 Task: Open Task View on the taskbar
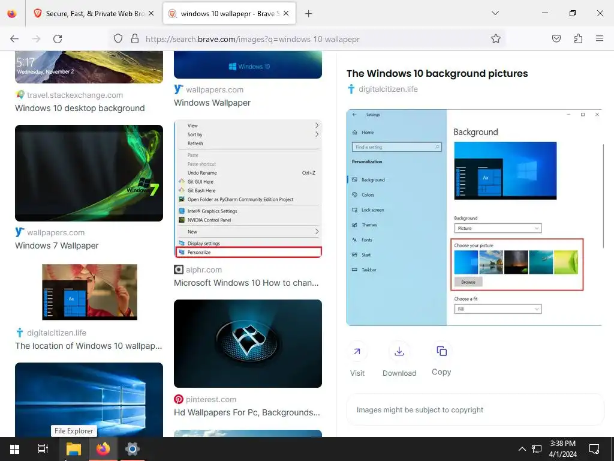click(43, 449)
